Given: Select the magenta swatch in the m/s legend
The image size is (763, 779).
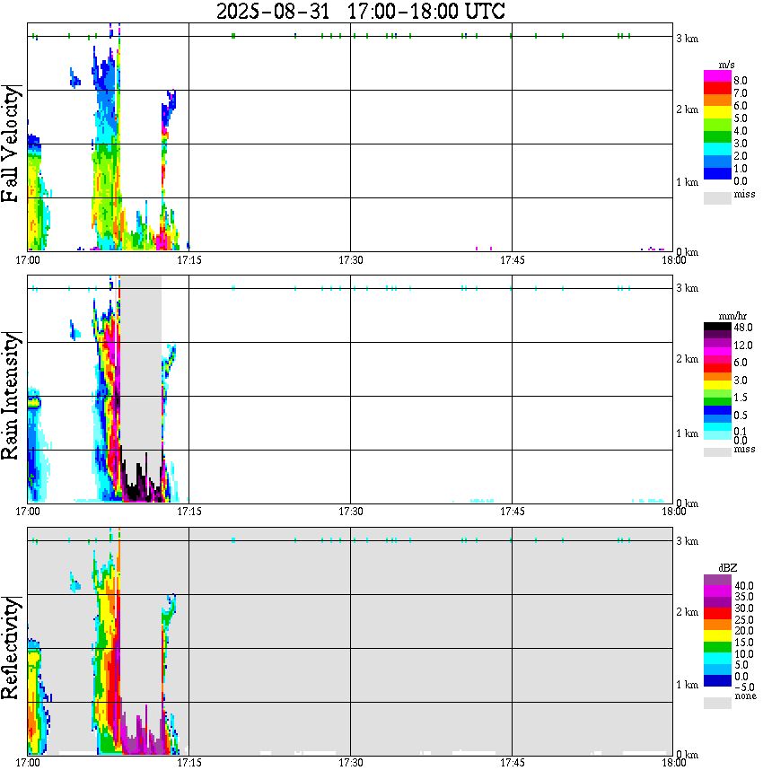Looking at the screenshot, I should pyautogui.click(x=717, y=76).
